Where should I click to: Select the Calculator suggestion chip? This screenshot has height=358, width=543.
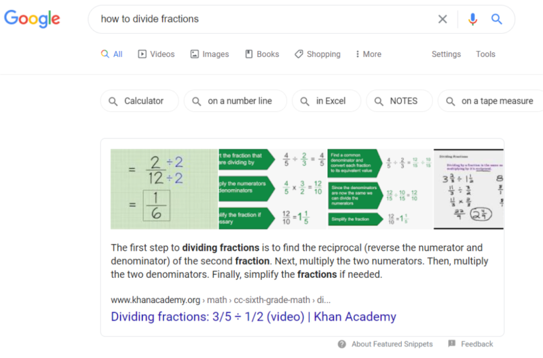click(x=140, y=101)
